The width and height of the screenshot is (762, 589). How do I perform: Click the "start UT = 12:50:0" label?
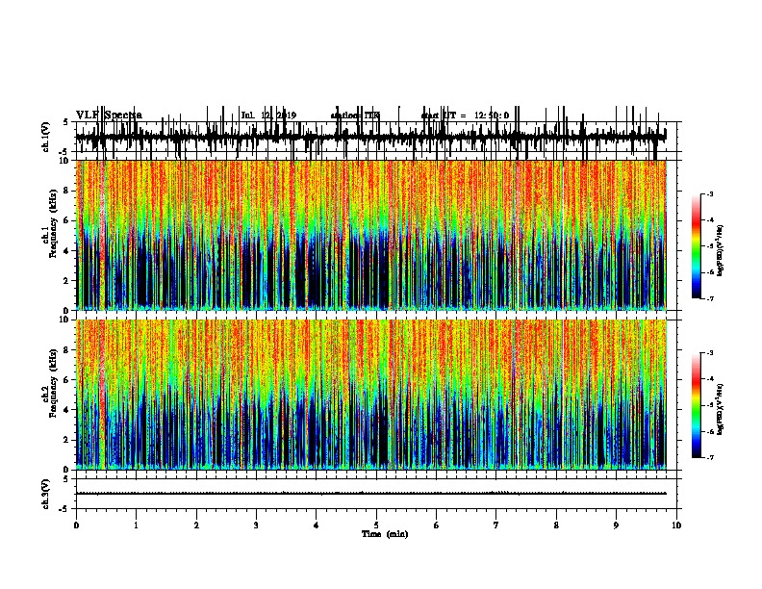point(465,115)
